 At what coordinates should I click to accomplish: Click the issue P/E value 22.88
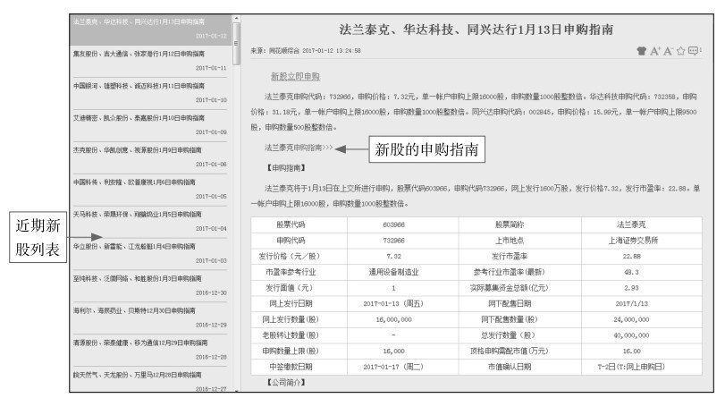(x=631, y=257)
